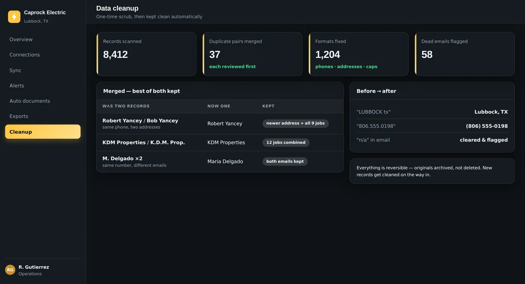
Task: Click the 'Before → after' panel heading
Action: pos(376,91)
